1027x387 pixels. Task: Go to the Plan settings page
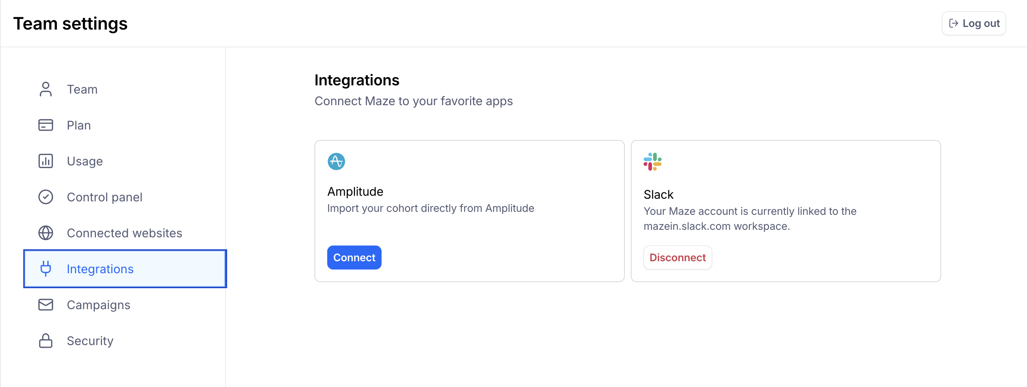click(x=79, y=125)
